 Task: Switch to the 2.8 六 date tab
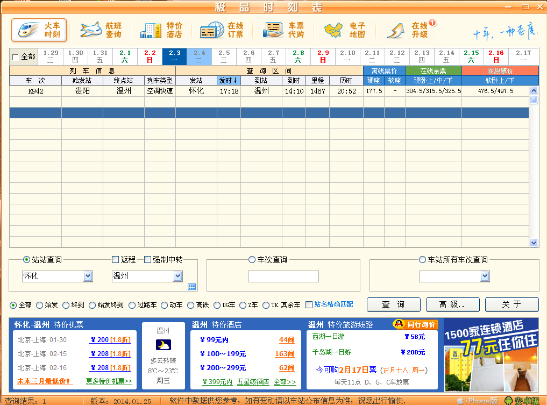click(x=298, y=56)
